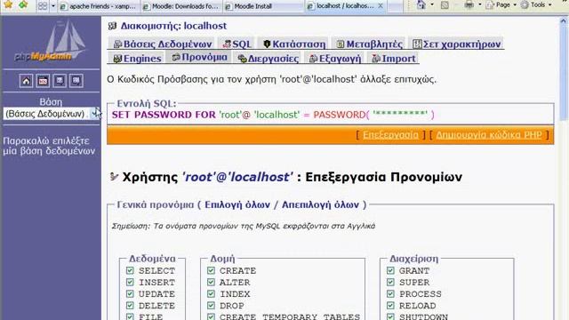Click the vertical scrollbar thumb
Screen dimensions: 569x320
(564, 73)
